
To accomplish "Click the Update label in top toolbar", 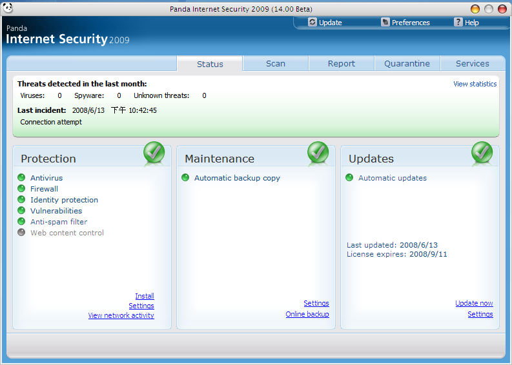I will click(330, 23).
